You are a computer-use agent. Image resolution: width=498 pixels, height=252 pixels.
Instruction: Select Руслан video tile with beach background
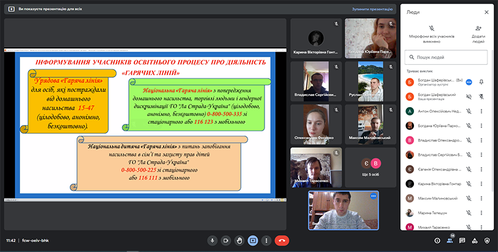coord(370,82)
